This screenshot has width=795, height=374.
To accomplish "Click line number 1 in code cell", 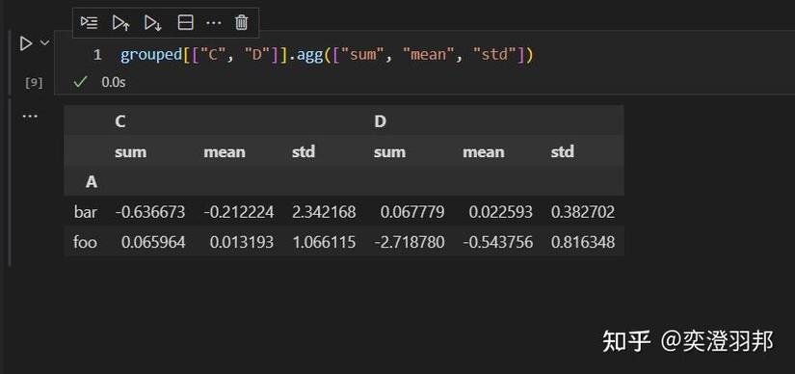I will [97, 55].
